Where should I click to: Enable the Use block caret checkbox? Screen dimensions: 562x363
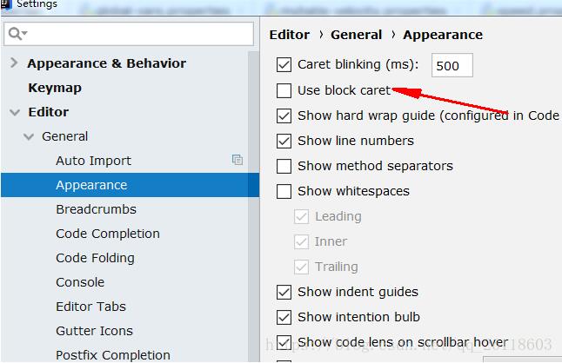pos(284,90)
